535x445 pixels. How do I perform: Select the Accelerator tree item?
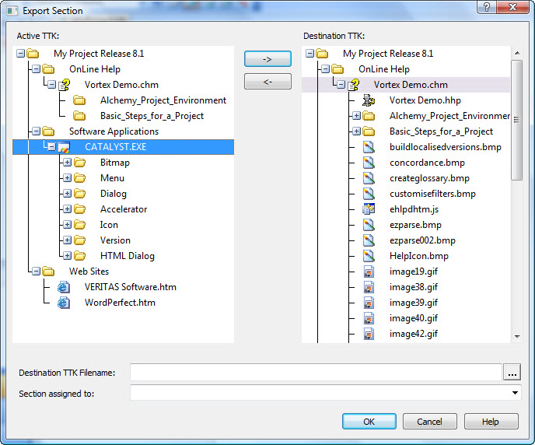pyautogui.click(x=124, y=209)
